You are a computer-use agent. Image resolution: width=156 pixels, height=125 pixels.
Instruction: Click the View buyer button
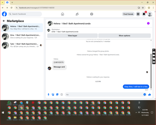72,36
